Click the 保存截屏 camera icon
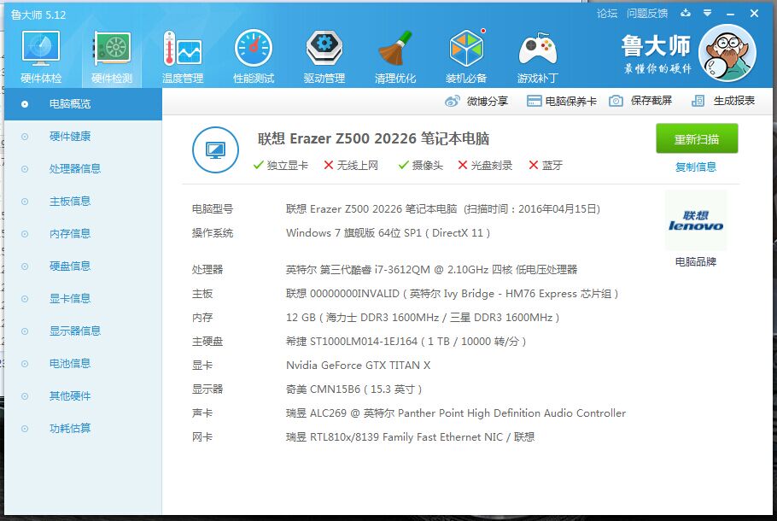The height and width of the screenshot is (521, 777). click(x=616, y=101)
